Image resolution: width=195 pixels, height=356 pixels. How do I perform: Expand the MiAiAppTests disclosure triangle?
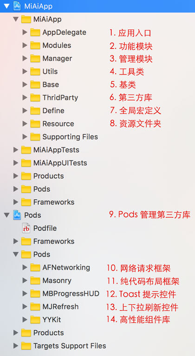click(x=16, y=150)
